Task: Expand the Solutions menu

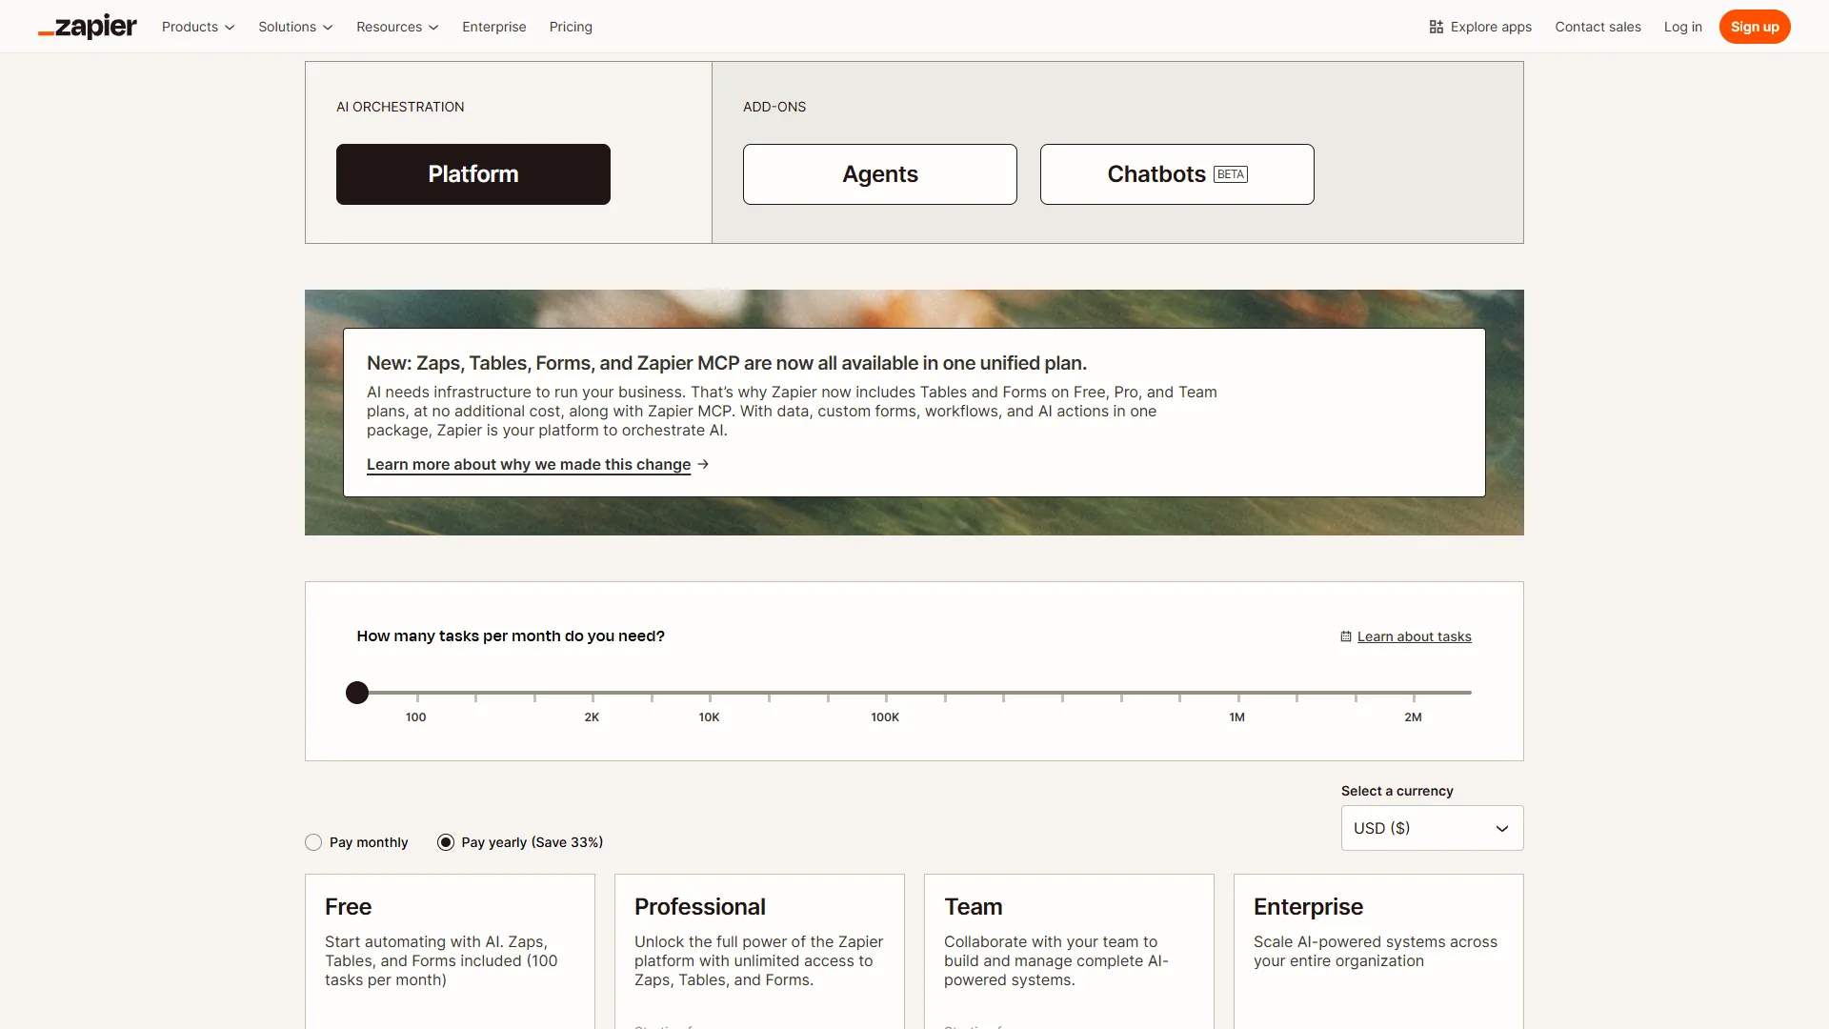Action: point(295,27)
